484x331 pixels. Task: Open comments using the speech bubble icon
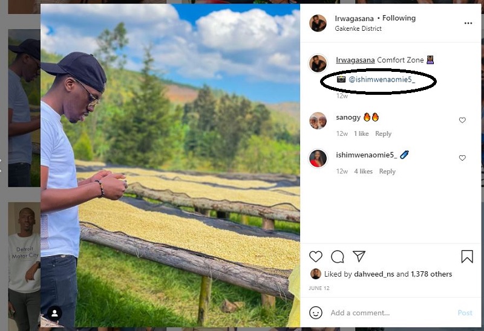(338, 257)
